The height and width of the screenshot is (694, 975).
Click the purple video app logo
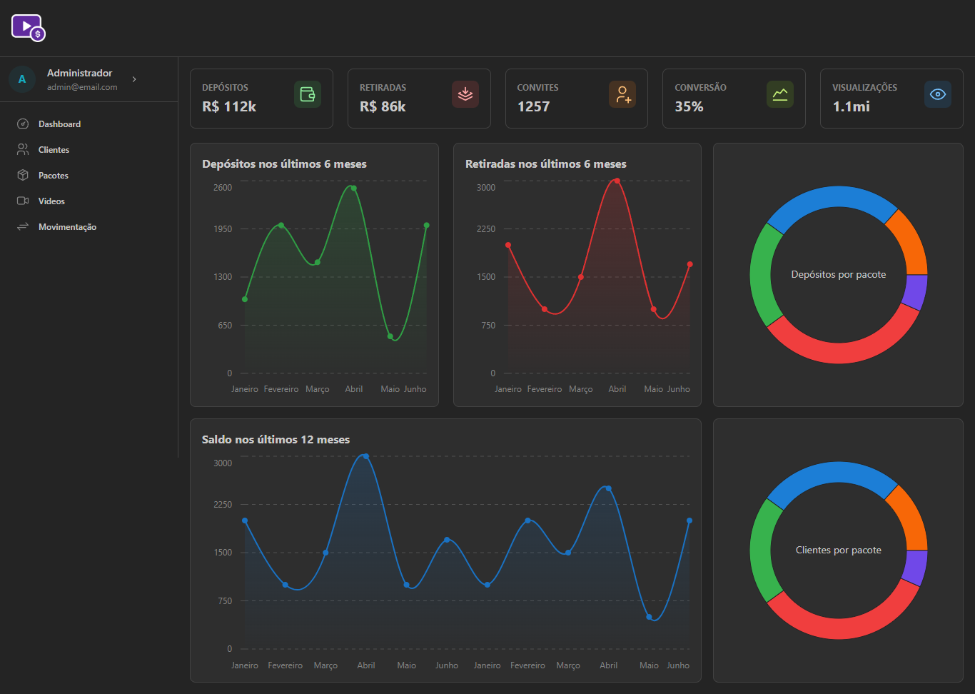pos(29,28)
